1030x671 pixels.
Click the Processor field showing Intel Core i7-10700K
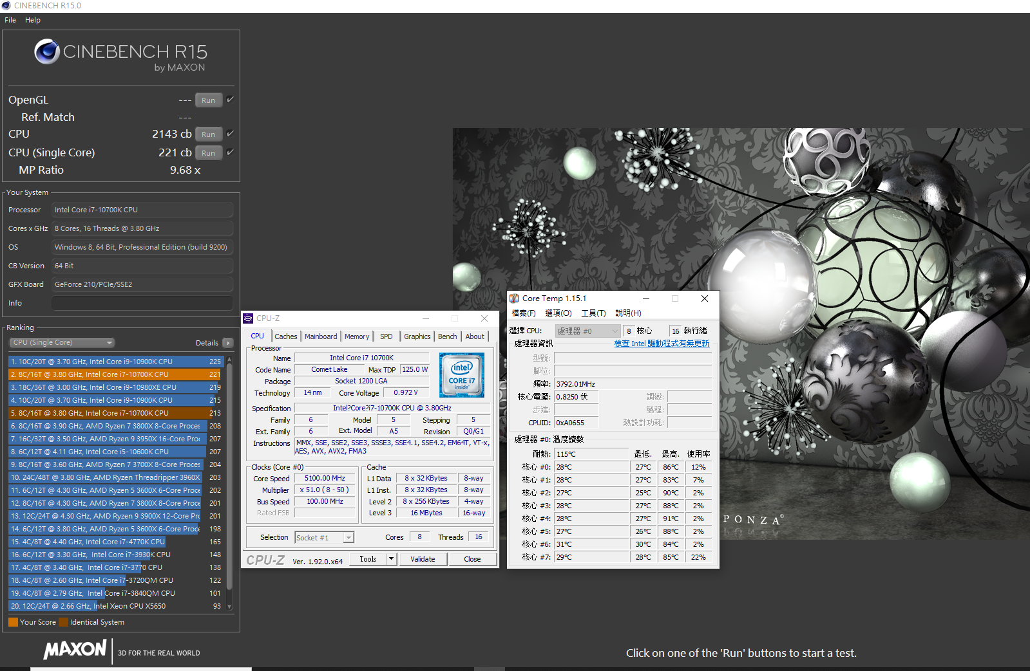142,210
